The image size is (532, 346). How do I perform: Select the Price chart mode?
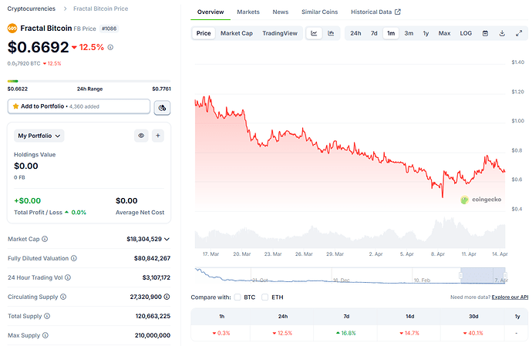coord(204,33)
